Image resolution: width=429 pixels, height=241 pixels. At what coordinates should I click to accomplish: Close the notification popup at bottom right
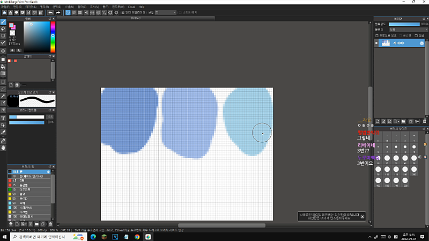tap(363, 216)
